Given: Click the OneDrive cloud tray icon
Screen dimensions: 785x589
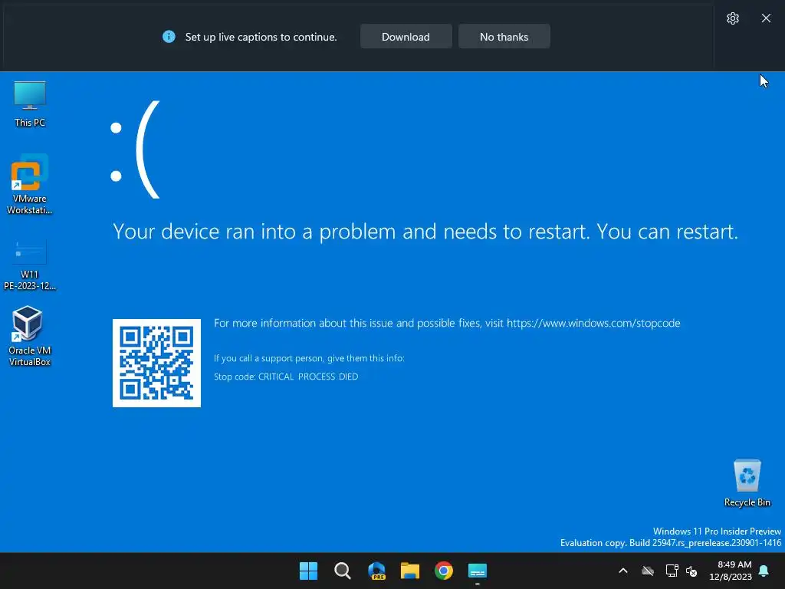Looking at the screenshot, I should (648, 571).
